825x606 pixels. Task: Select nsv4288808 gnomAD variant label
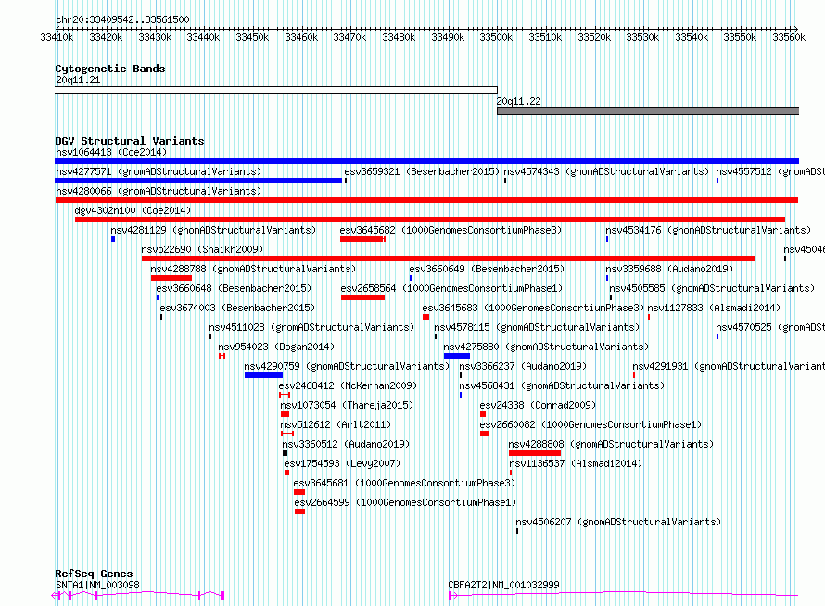(611, 445)
